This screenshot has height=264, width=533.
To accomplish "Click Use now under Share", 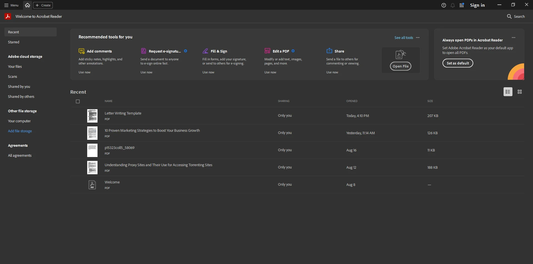I will (332, 72).
